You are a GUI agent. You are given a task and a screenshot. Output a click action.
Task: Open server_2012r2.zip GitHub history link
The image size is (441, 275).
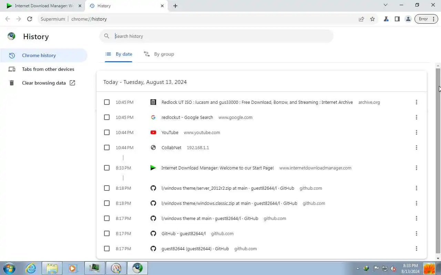(228, 188)
